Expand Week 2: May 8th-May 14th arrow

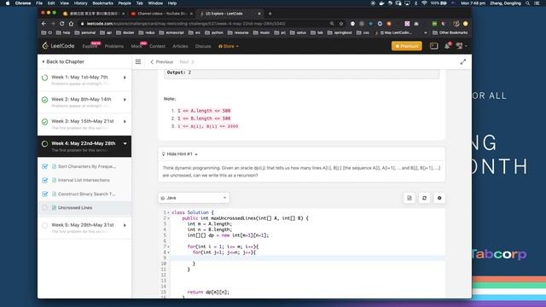pyautogui.click(x=125, y=100)
